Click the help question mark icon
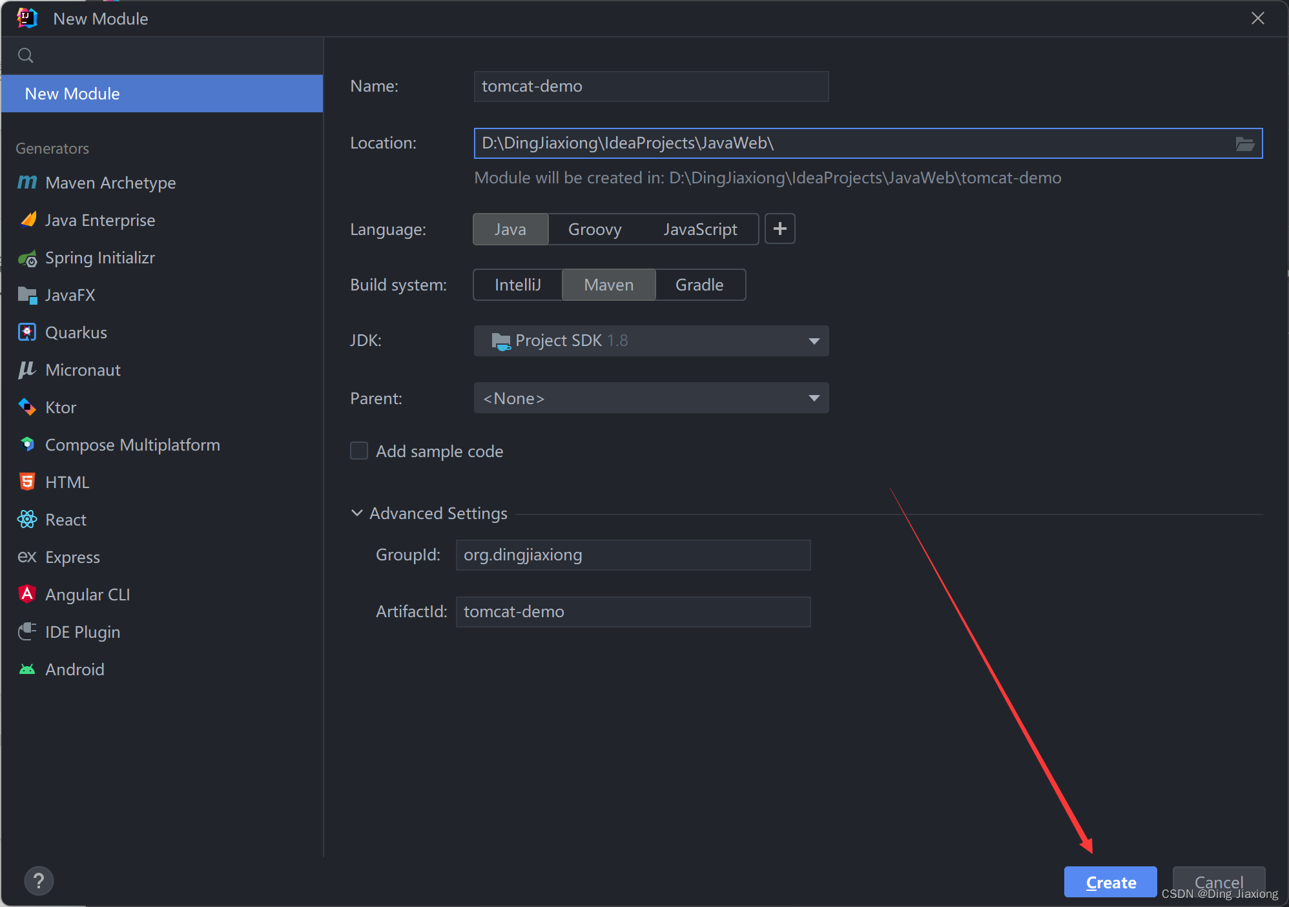The image size is (1289, 907). pyautogui.click(x=39, y=881)
